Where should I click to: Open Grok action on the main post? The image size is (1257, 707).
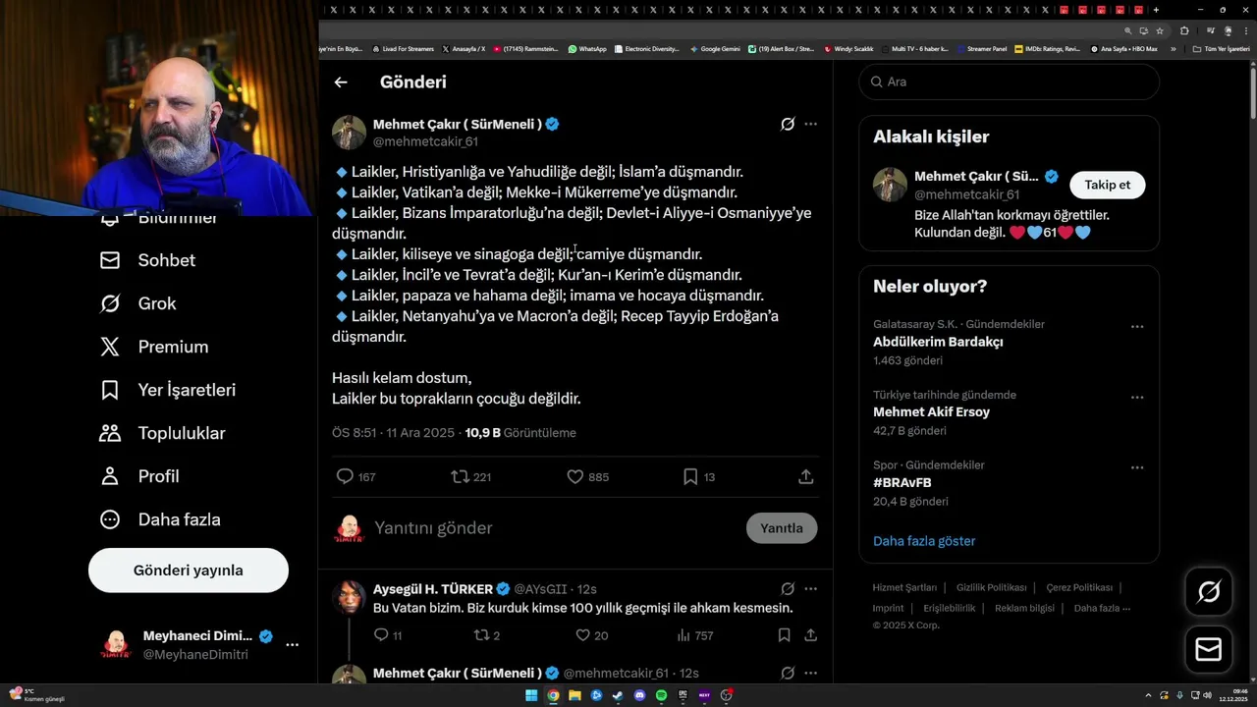click(x=788, y=124)
